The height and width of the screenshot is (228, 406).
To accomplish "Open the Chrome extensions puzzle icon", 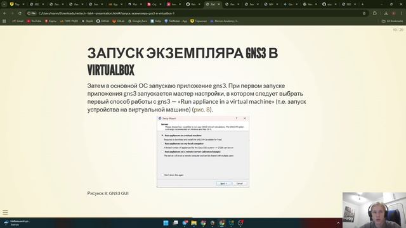I will [375, 13].
